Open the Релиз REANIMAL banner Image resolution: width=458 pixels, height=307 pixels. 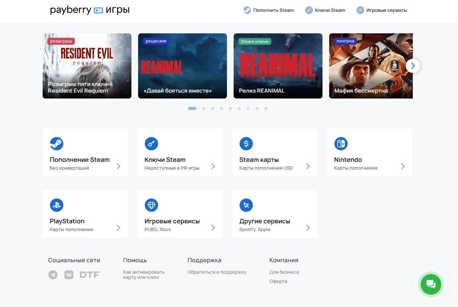[278, 66]
